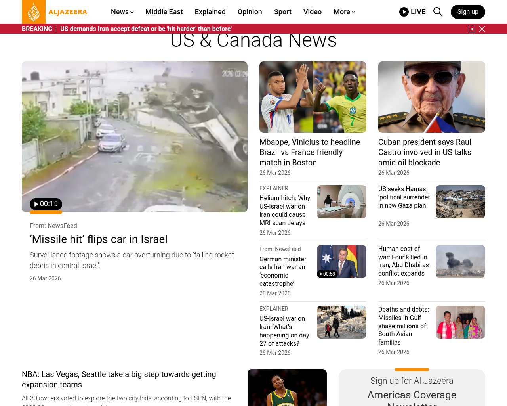The width and height of the screenshot is (507, 406).
Task: Play the 00:15 missile hit video
Action: [46, 204]
